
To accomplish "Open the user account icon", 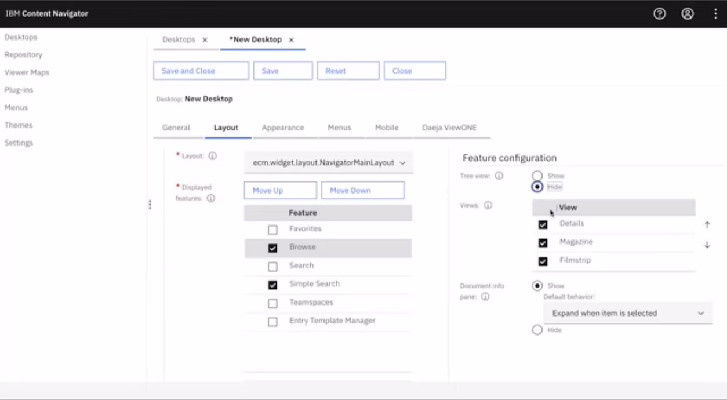I will point(688,14).
